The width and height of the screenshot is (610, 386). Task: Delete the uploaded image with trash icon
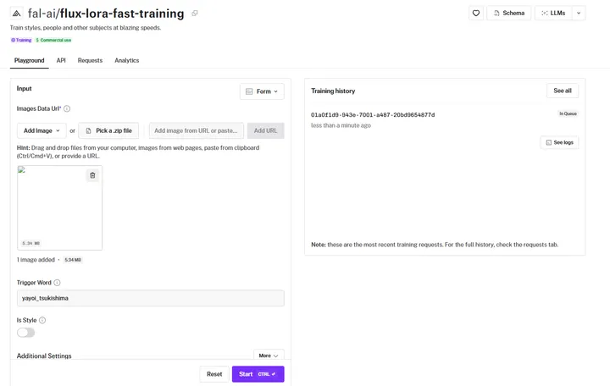[x=92, y=175]
